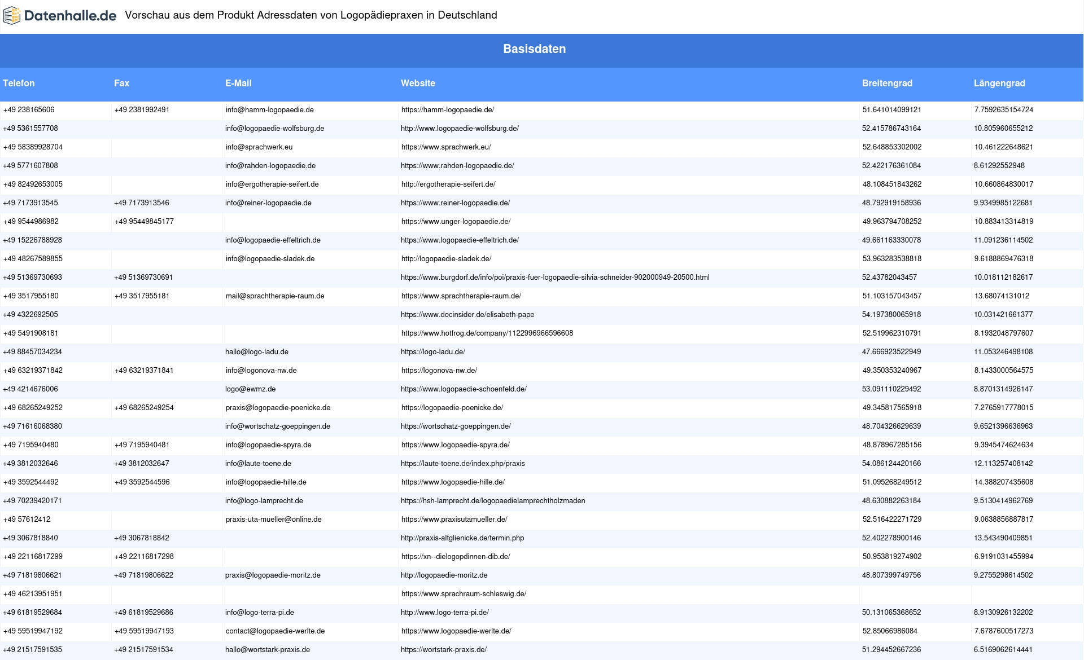The image size is (1084, 660).
Task: Click fax number +49 2381992491
Action: point(142,110)
